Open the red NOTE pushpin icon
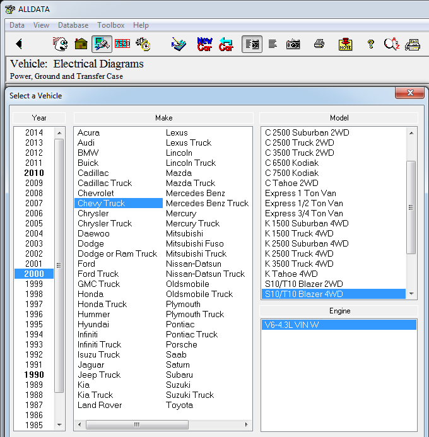 point(345,44)
